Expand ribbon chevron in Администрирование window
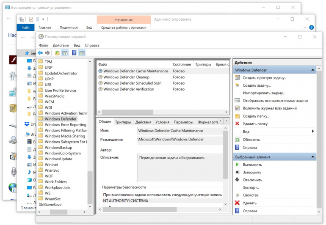The height and width of the screenshot is (225, 326). coord(305,27)
